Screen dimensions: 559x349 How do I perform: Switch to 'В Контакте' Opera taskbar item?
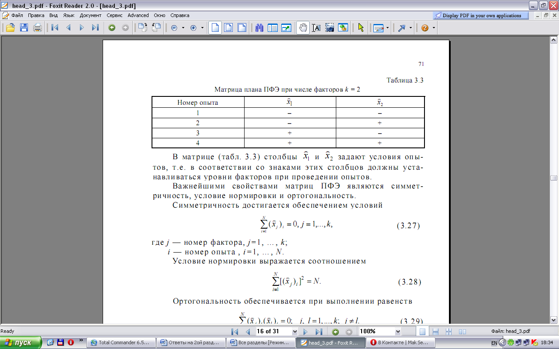(401, 342)
